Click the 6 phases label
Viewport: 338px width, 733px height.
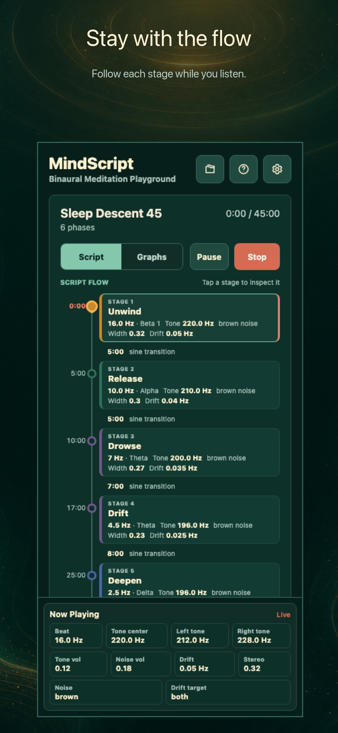(78, 227)
